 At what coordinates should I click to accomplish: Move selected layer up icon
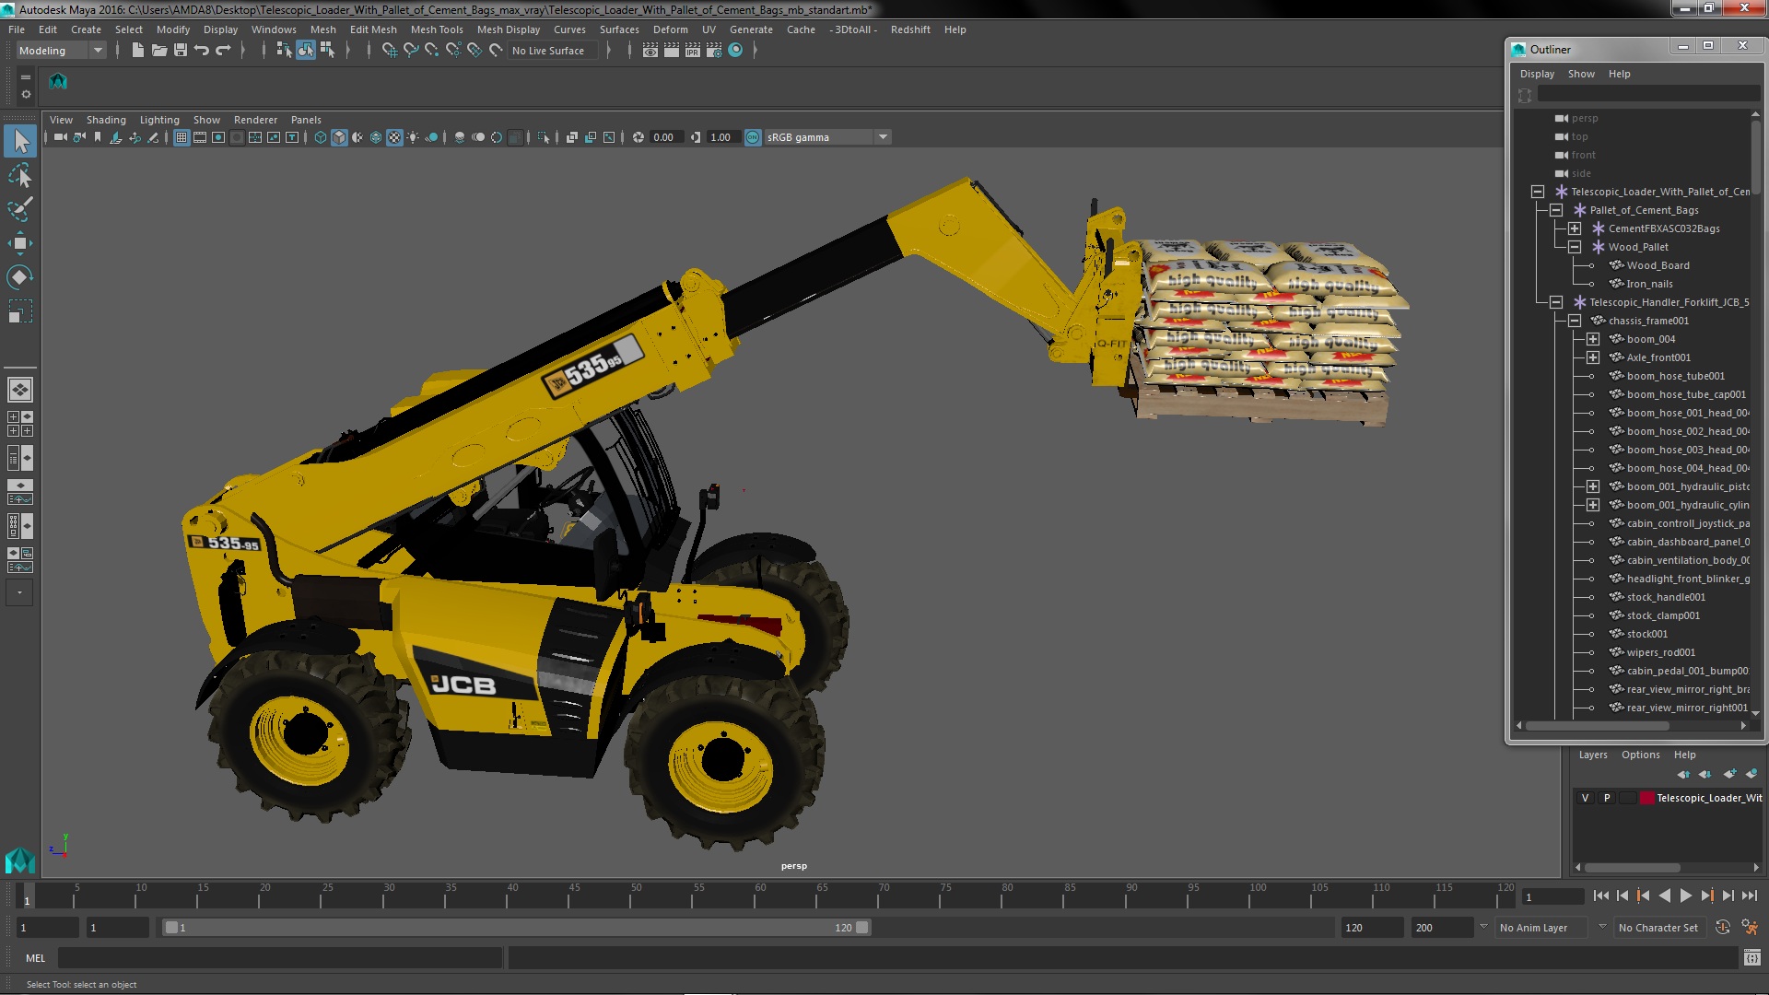[x=1683, y=774]
